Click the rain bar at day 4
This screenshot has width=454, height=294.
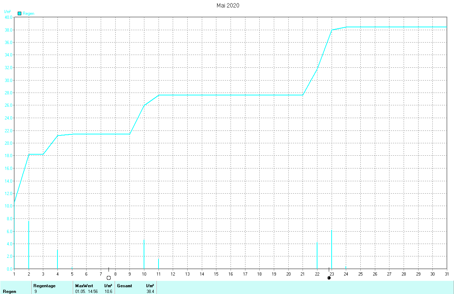tap(57, 259)
